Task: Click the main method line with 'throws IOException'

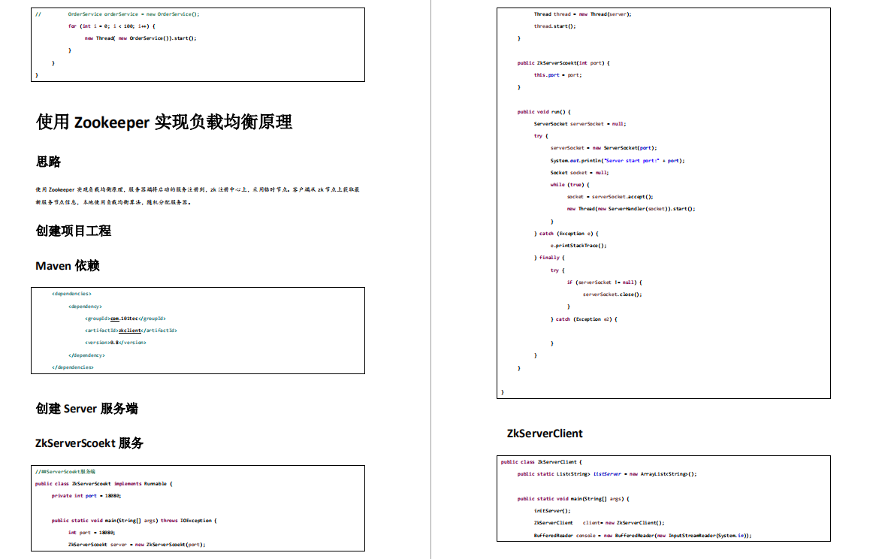Action: [134, 521]
